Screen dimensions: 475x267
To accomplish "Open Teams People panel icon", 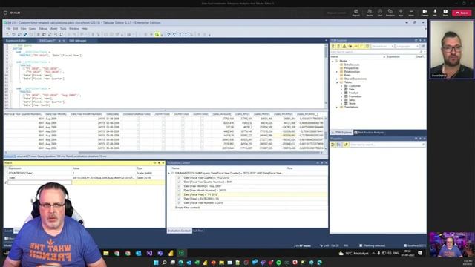I will point(370,13).
